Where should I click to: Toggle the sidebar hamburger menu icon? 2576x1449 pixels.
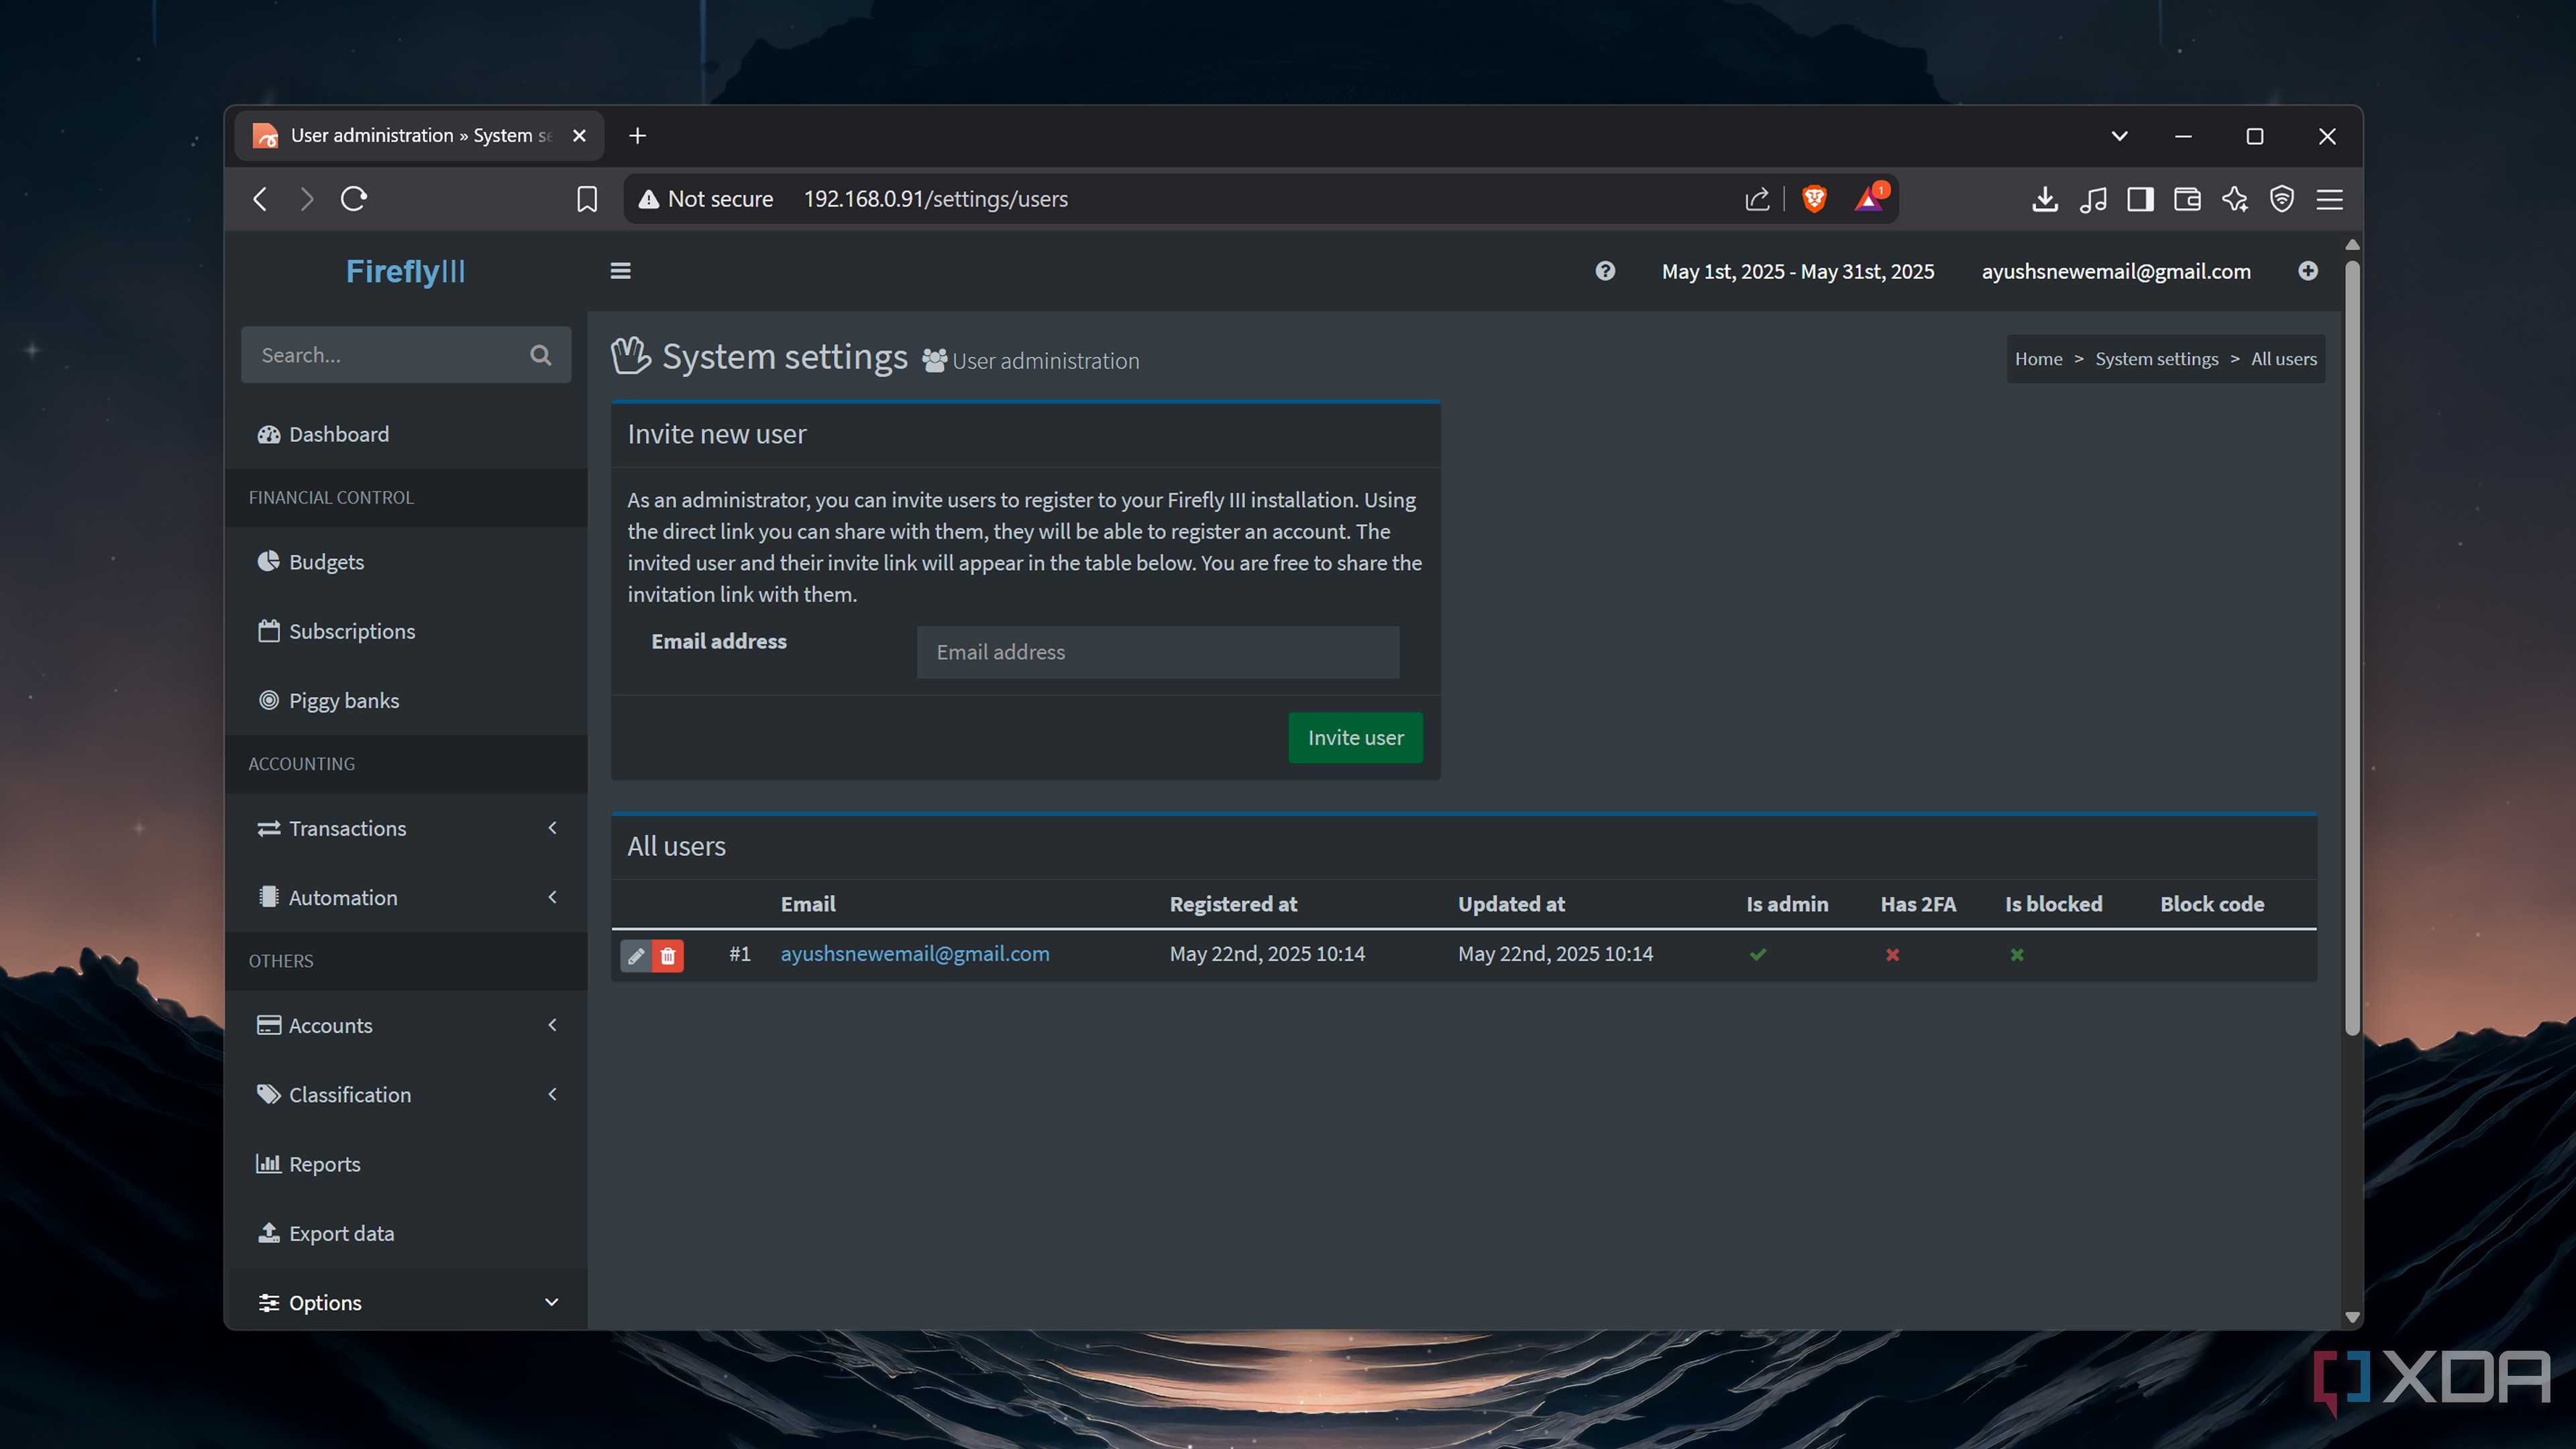620,271
